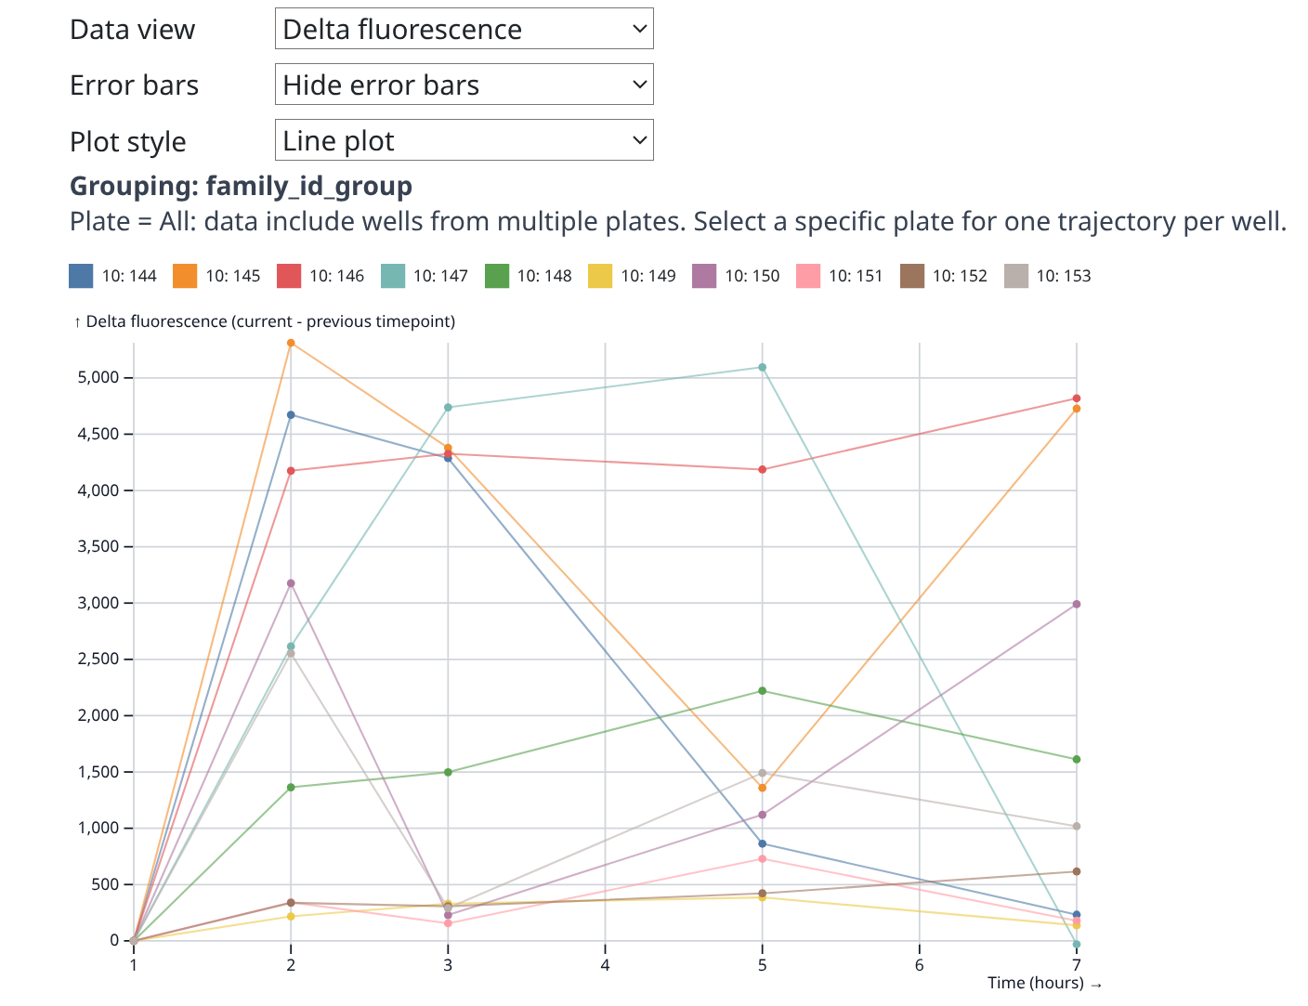Click the orange peak data point at hour 2
1308x1006 pixels.
click(x=291, y=344)
